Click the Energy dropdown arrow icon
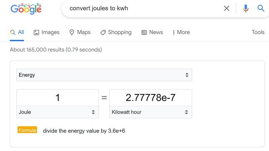 tap(187, 75)
